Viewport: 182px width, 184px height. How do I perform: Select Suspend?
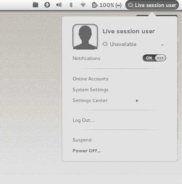pos(82,140)
